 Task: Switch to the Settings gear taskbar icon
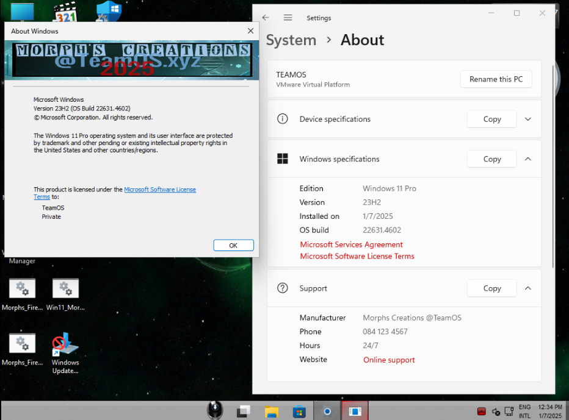(327, 411)
